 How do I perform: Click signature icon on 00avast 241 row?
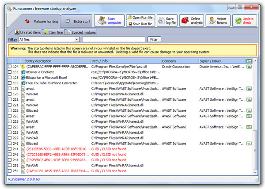click(x=249, y=144)
